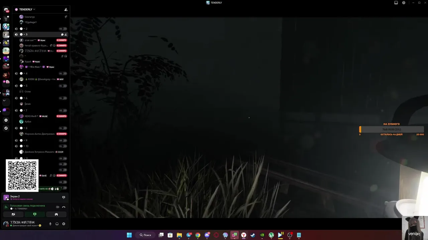Viewport: 428px width, 240px height.
Task: Deafen headphones in user panel
Action: click(x=57, y=224)
